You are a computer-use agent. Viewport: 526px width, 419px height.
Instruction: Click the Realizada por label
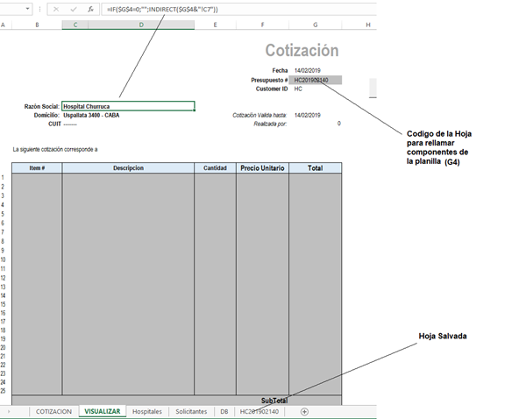270,124
